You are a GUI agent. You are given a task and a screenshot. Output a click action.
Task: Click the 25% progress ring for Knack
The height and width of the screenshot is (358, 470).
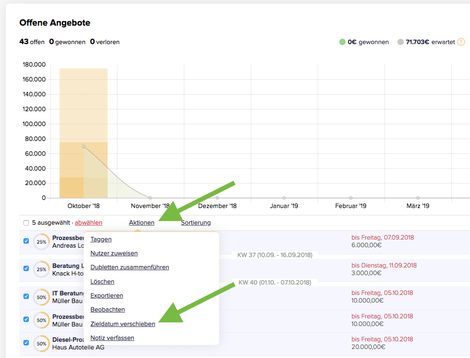(41, 269)
